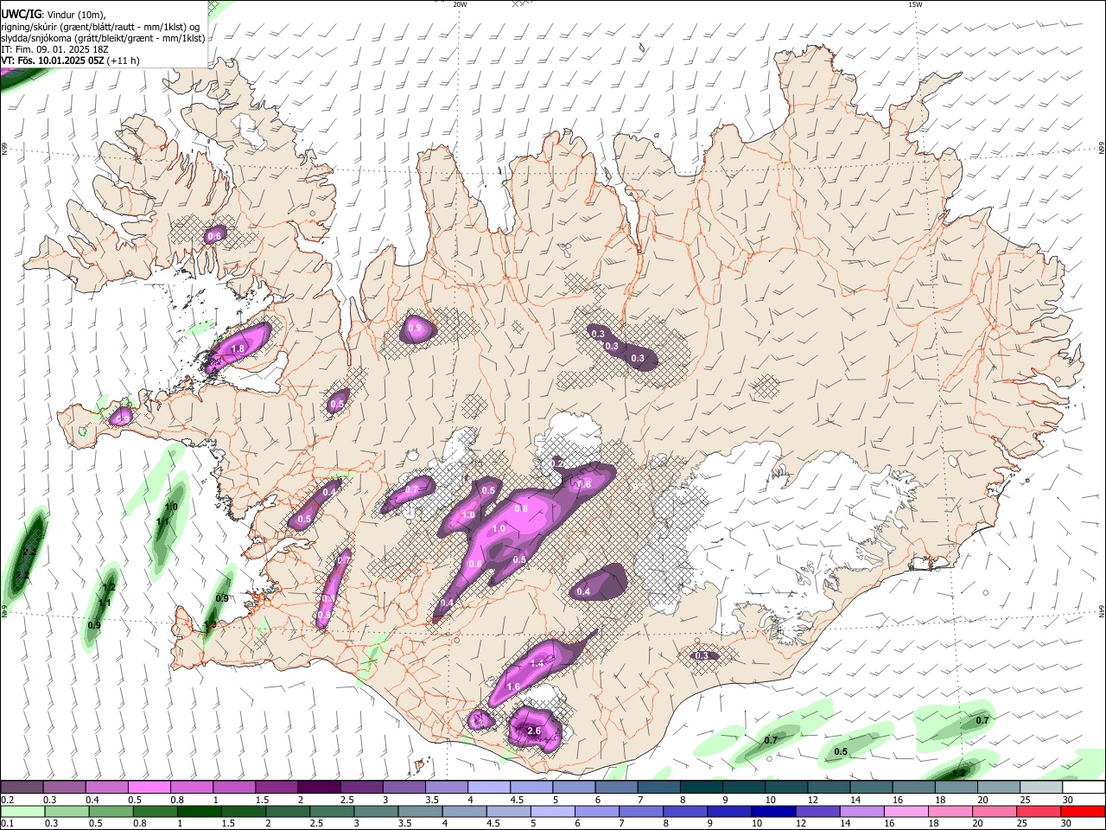Click the 2.5 label in the bottom legend row
Viewport: 1106px width, 830px height.
point(316,823)
